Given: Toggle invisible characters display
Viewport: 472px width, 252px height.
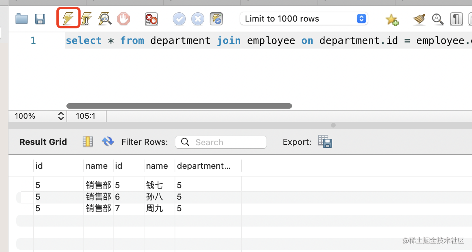Looking at the screenshot, I should pyautogui.click(x=456, y=18).
